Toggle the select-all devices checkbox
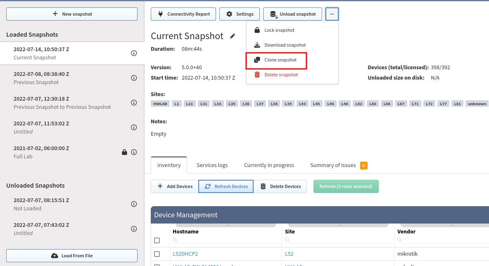The image size is (489, 266). tap(157, 240)
